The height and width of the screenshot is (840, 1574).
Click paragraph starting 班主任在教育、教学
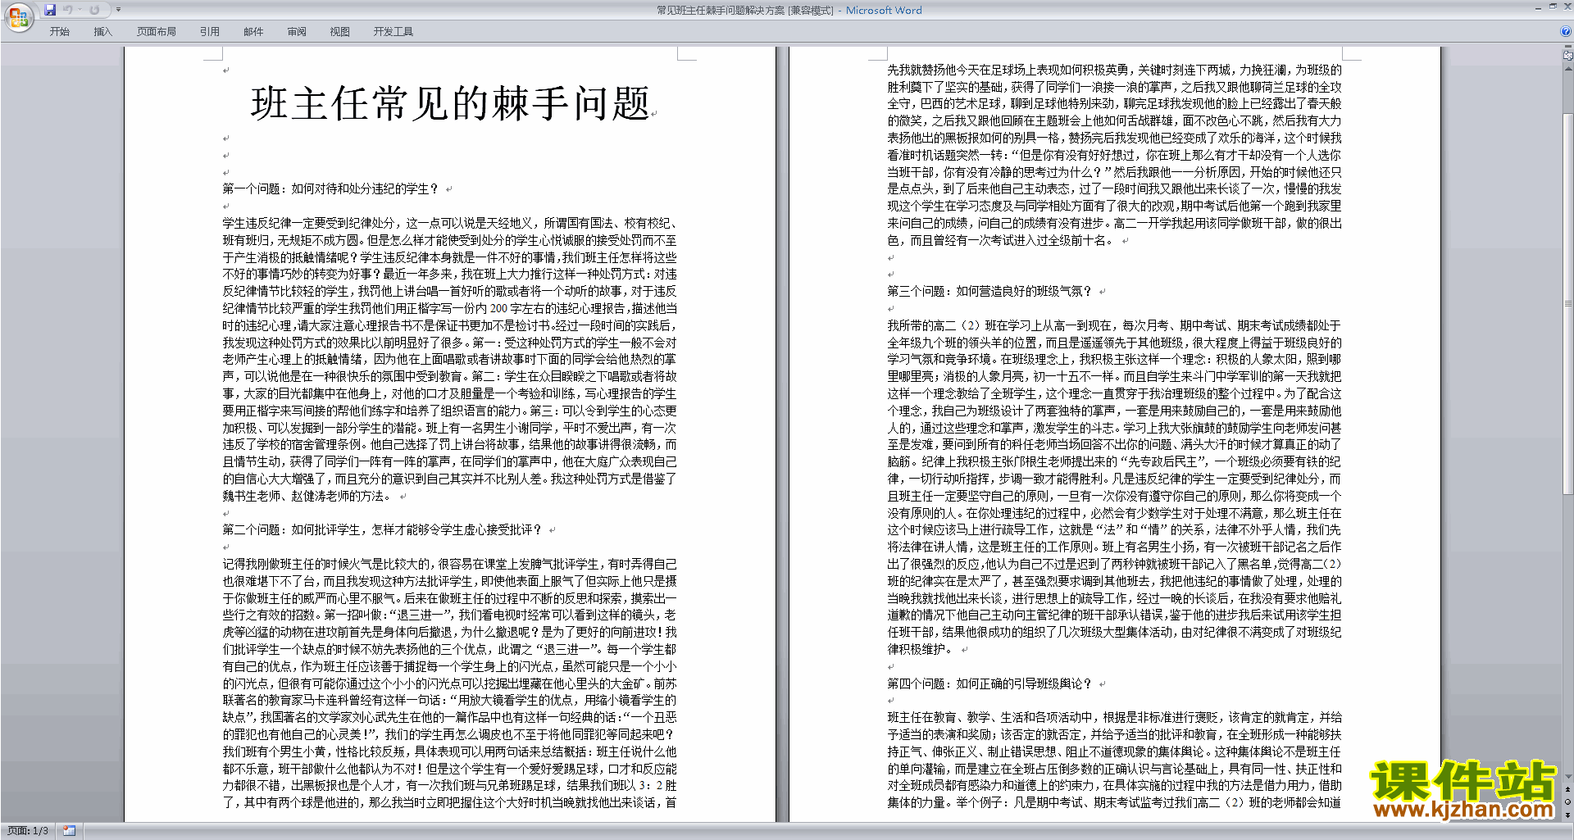(x=1115, y=760)
